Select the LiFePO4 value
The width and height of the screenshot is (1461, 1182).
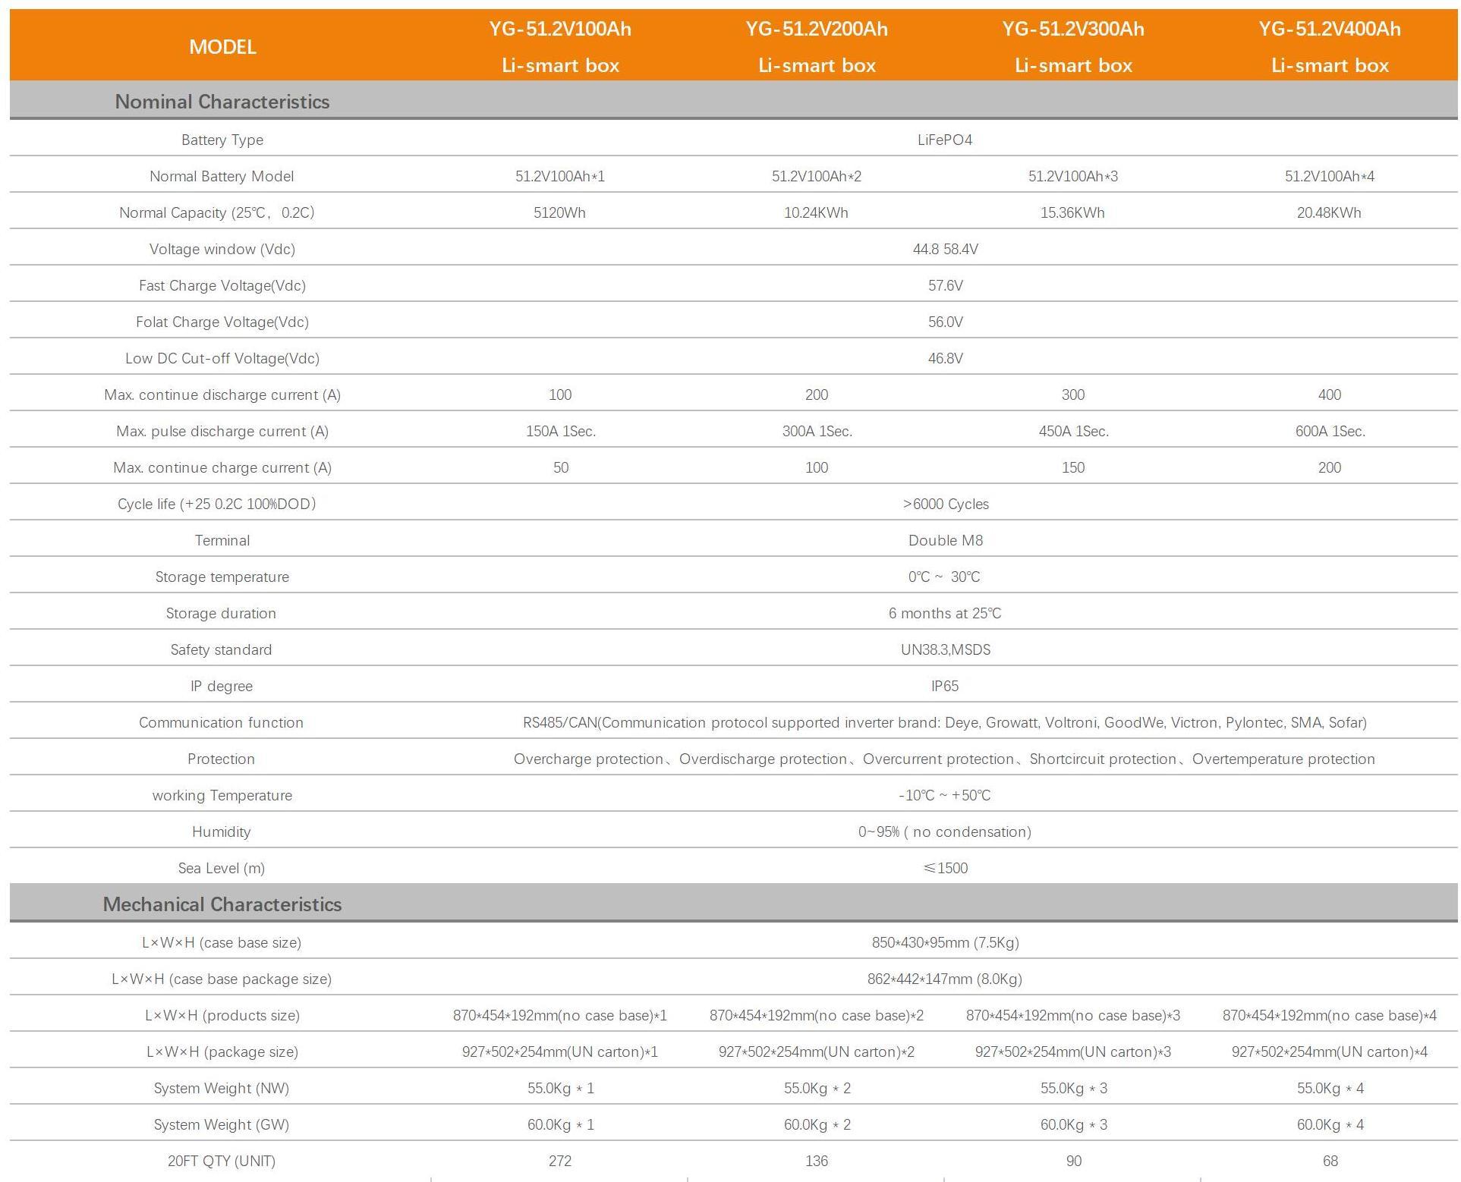(945, 140)
